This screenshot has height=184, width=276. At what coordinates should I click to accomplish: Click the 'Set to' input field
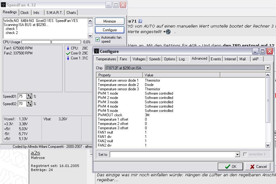(x=172, y=155)
